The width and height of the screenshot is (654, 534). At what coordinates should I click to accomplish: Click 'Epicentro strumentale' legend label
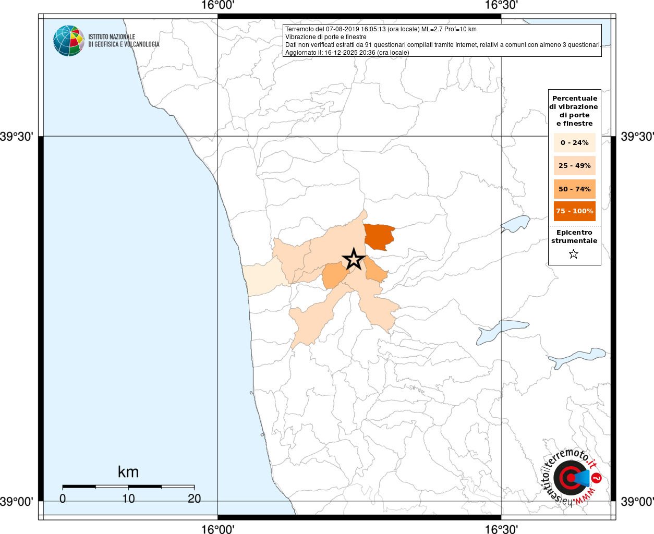point(574,236)
